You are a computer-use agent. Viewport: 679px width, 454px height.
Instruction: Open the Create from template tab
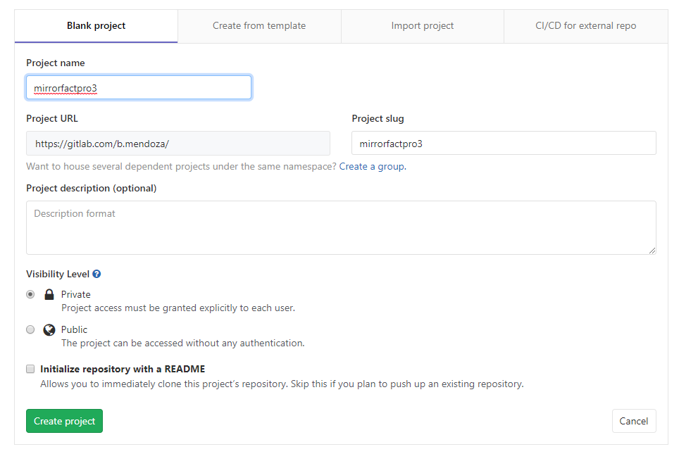coord(259,26)
